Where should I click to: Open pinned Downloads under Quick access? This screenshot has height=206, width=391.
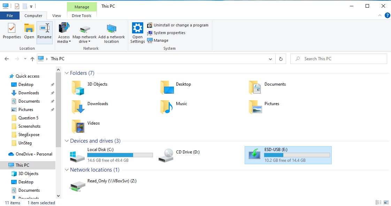pyautogui.click(x=29, y=93)
